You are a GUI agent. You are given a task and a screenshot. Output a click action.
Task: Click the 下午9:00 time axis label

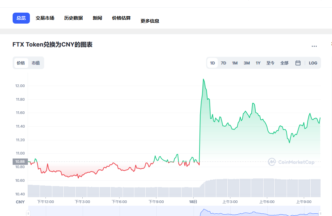click(x=156, y=202)
